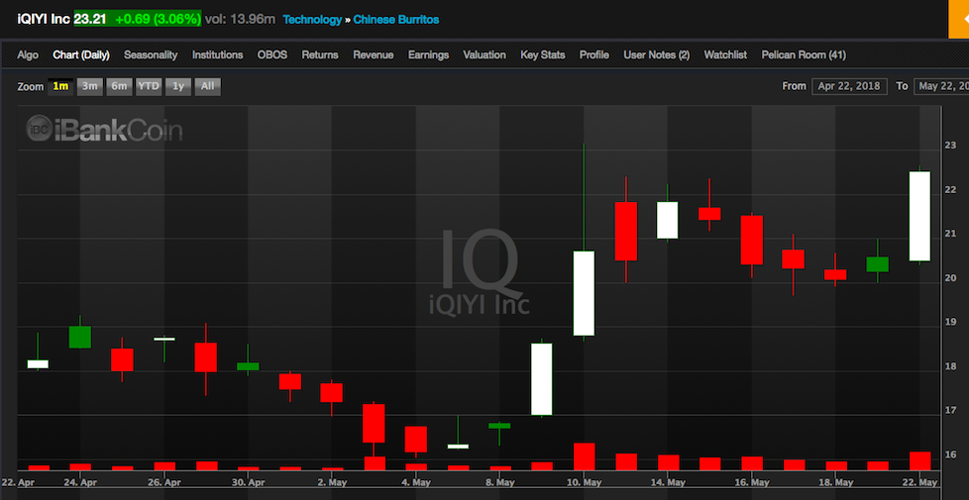The width and height of the screenshot is (969, 500).
Task: Open the Institutions tab
Action: (218, 54)
